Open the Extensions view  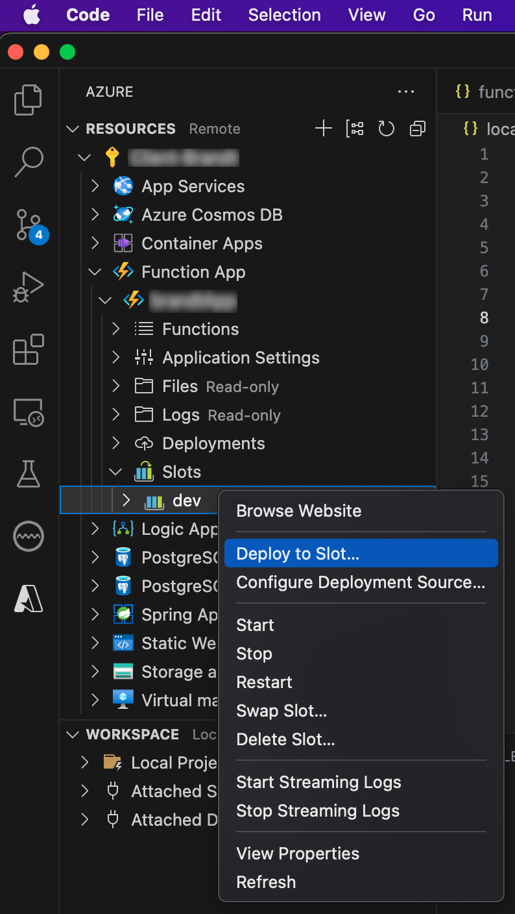[27, 349]
